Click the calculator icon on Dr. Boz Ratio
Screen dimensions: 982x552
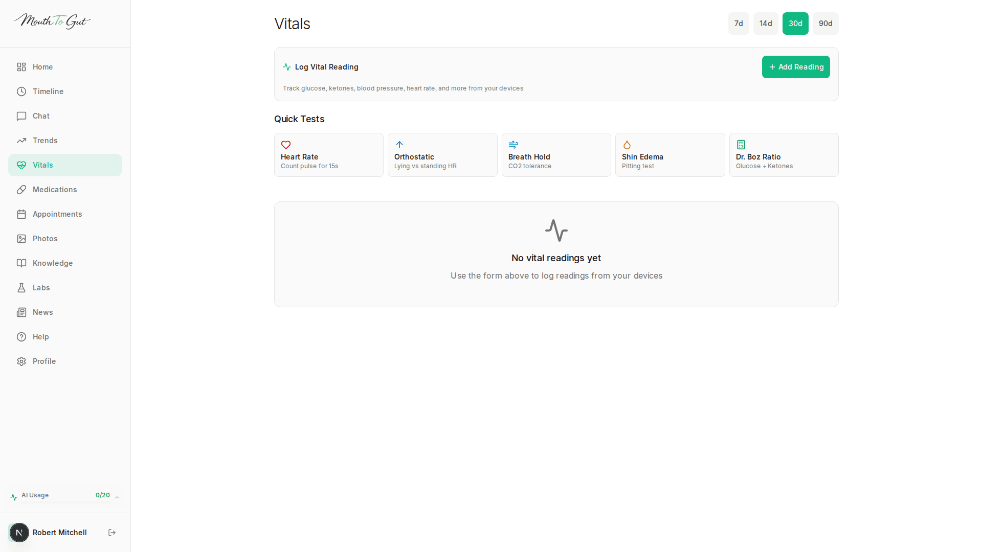tap(741, 145)
